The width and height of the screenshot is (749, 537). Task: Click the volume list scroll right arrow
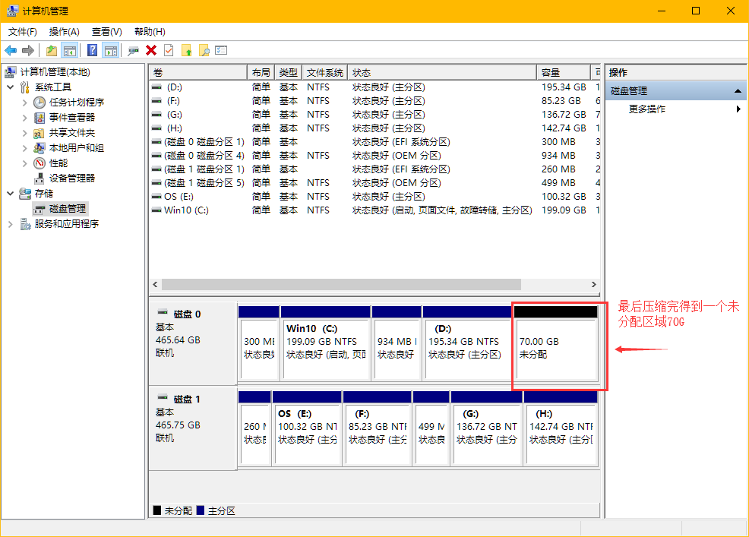(x=594, y=284)
